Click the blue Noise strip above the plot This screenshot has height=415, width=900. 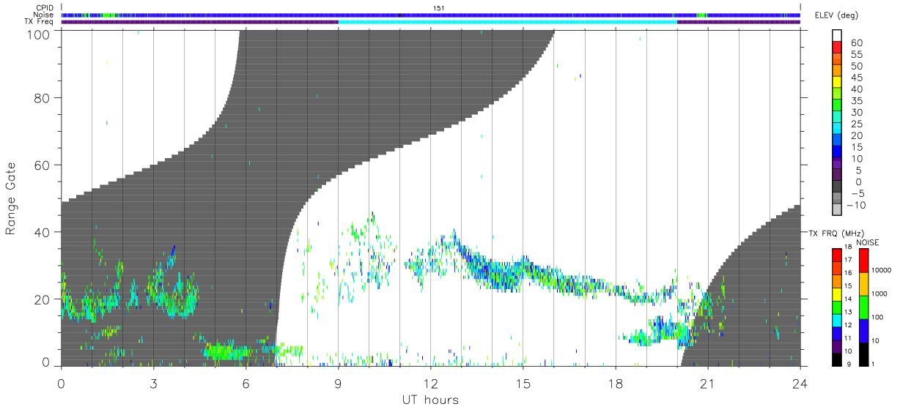pyautogui.click(x=431, y=15)
